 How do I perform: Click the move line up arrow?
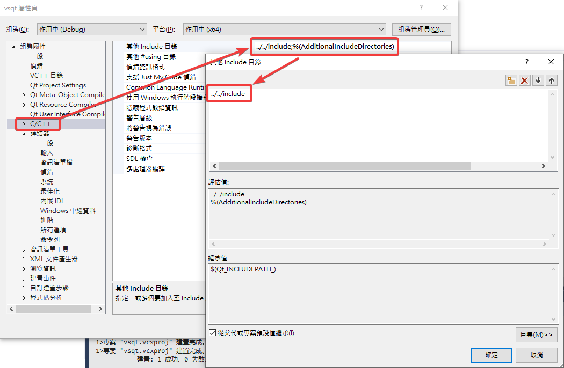tap(552, 80)
